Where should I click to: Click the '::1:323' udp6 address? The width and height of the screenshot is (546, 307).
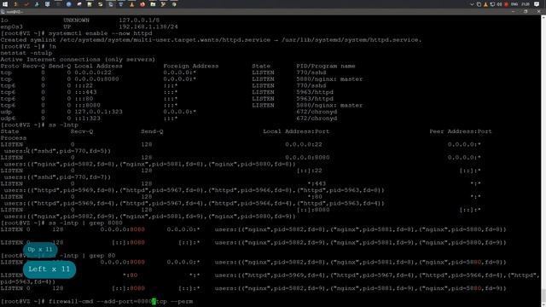click(87, 119)
